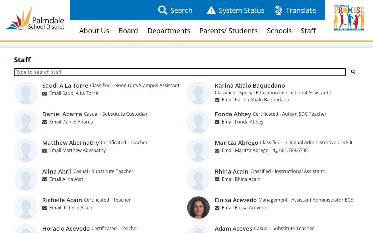Email Richelle Acain
Screen dimensions: 373x233
pos(67,208)
